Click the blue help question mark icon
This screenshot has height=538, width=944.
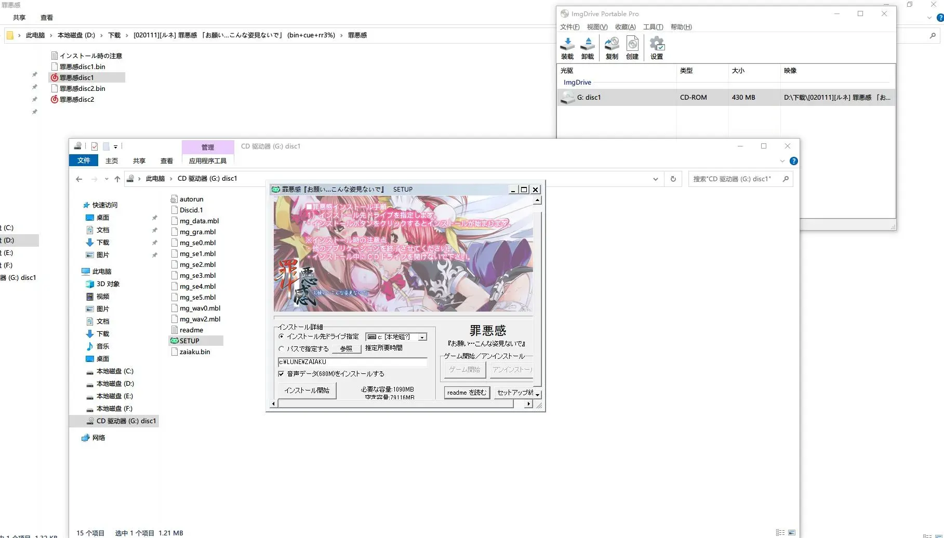click(793, 161)
